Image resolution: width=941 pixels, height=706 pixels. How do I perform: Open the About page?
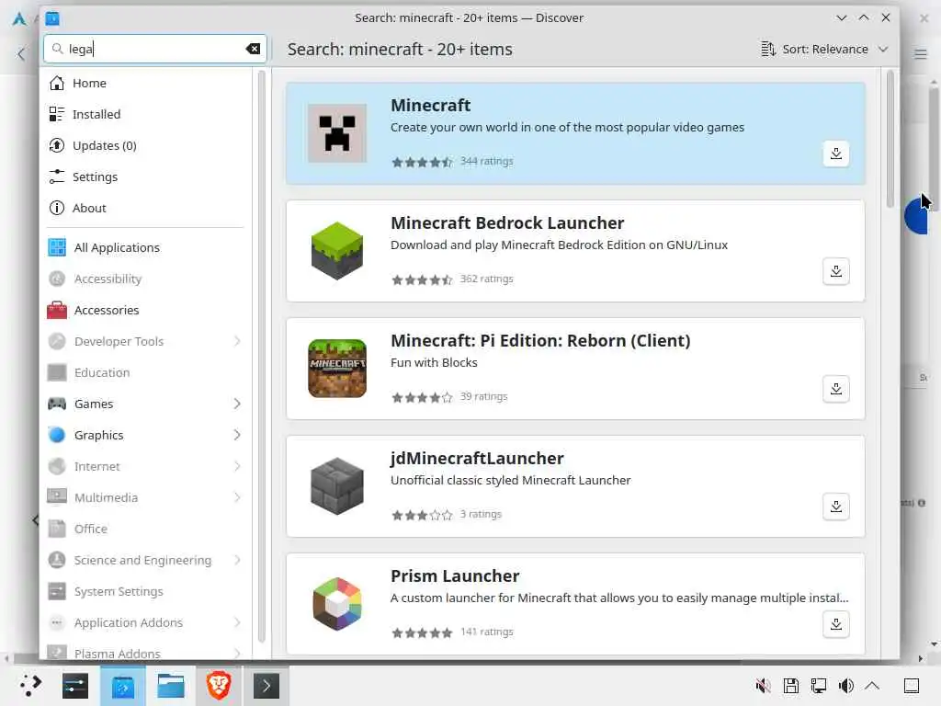[144, 208]
